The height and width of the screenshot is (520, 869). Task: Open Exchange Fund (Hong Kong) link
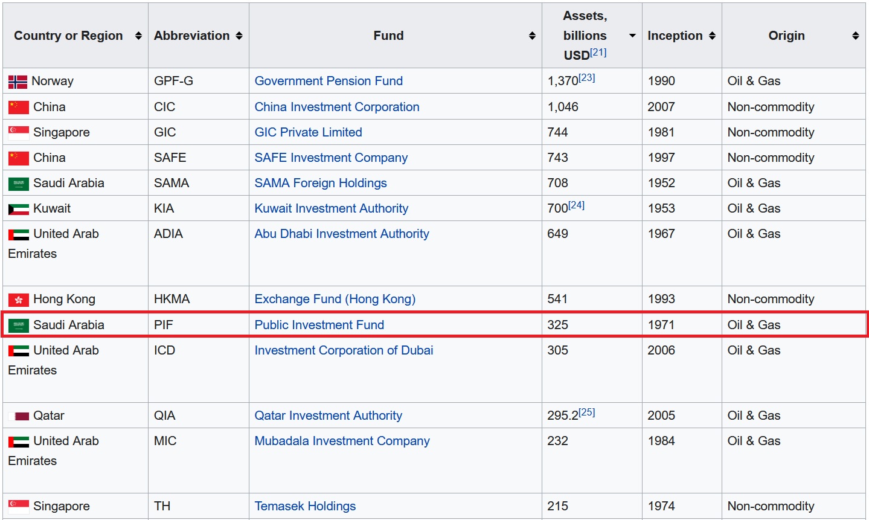[335, 299]
